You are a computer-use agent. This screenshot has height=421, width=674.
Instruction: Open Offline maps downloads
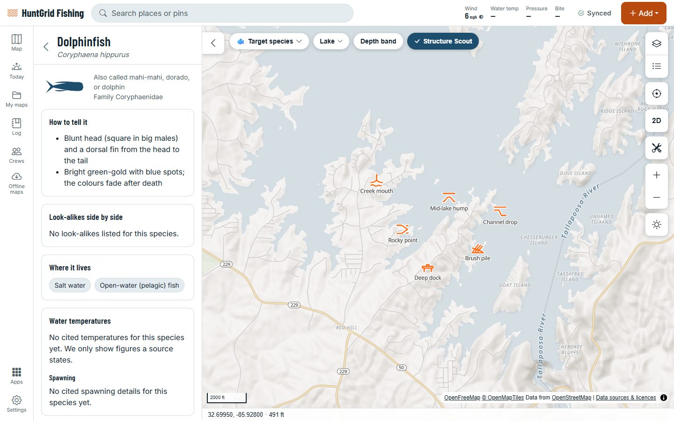16,183
